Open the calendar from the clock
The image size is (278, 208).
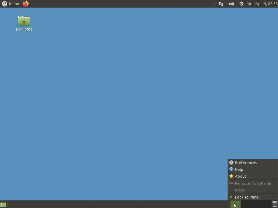tap(262, 4)
